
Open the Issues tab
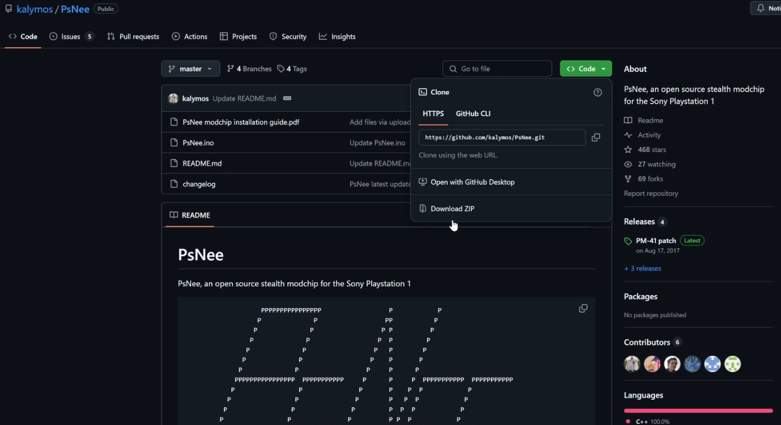(x=71, y=36)
